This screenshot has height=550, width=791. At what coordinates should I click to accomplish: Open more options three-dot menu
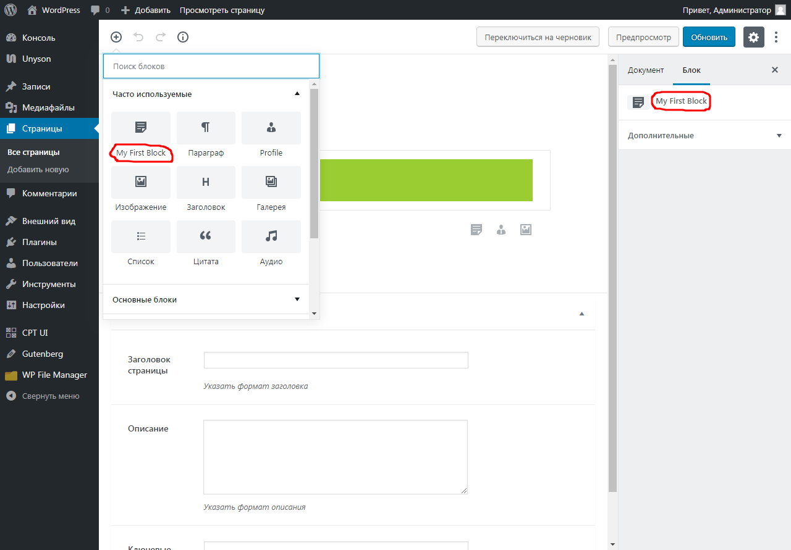tap(777, 37)
